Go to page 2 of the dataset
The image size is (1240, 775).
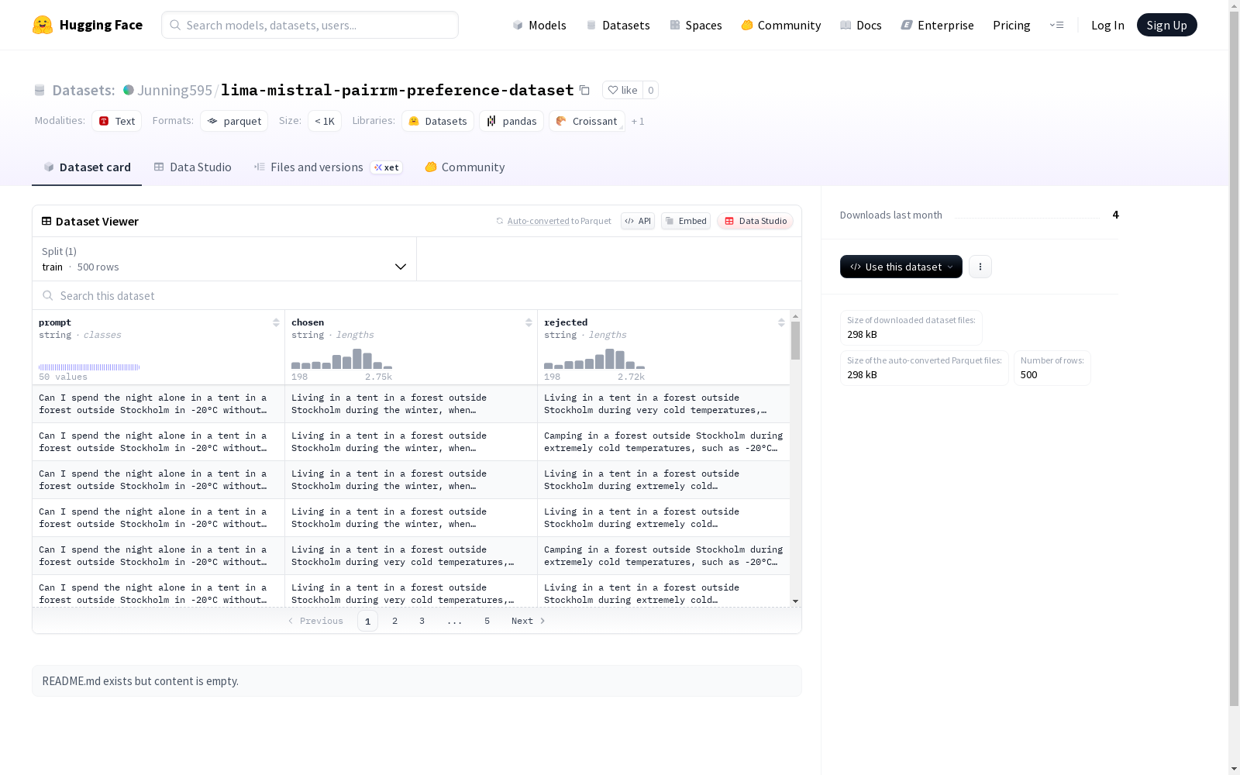(x=394, y=621)
